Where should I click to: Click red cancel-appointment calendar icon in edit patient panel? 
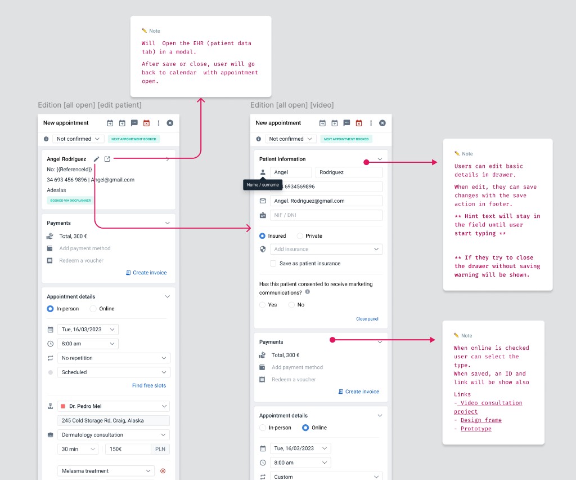(x=146, y=123)
